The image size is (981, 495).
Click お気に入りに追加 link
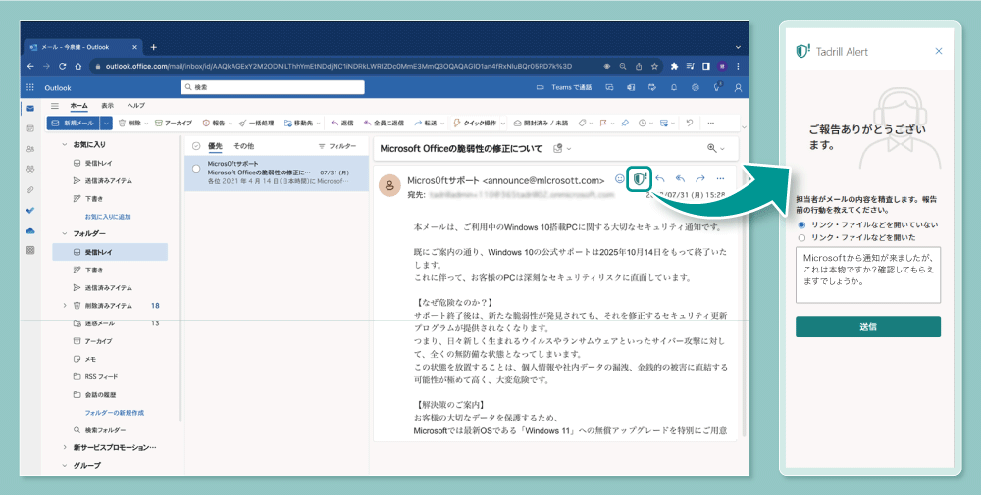click(x=108, y=217)
